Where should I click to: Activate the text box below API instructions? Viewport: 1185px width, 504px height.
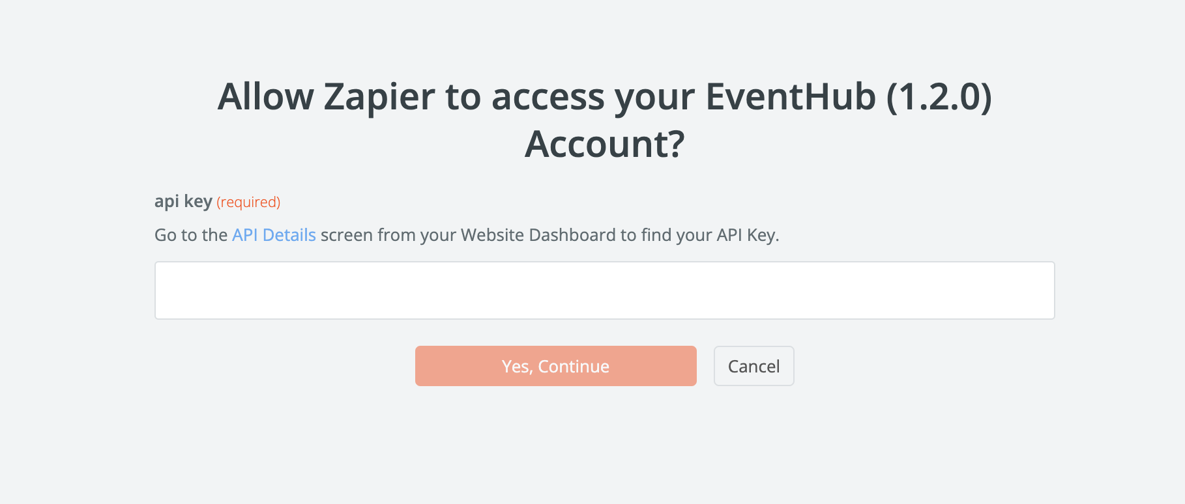[x=604, y=290]
